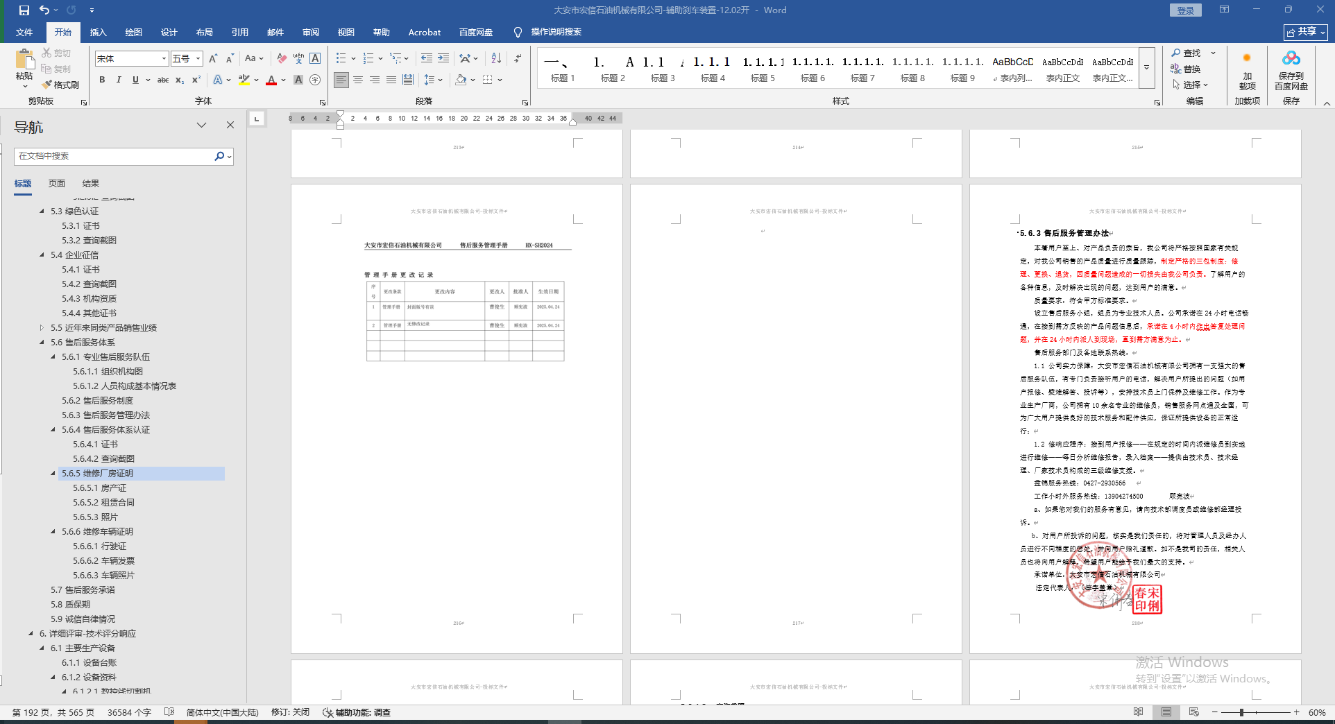The image size is (1335, 724).
Task: Increase paragraph indent
Action: [443, 59]
